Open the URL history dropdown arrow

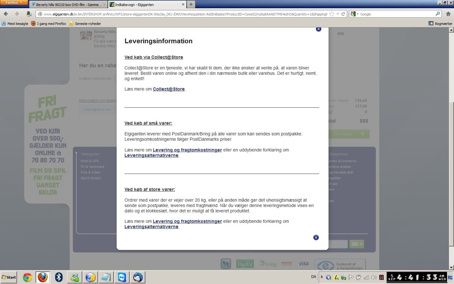tap(338, 14)
